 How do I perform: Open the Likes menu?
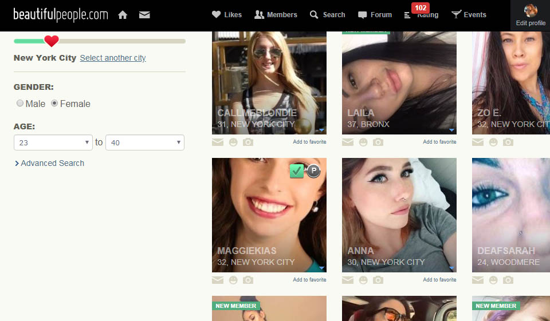[227, 15]
